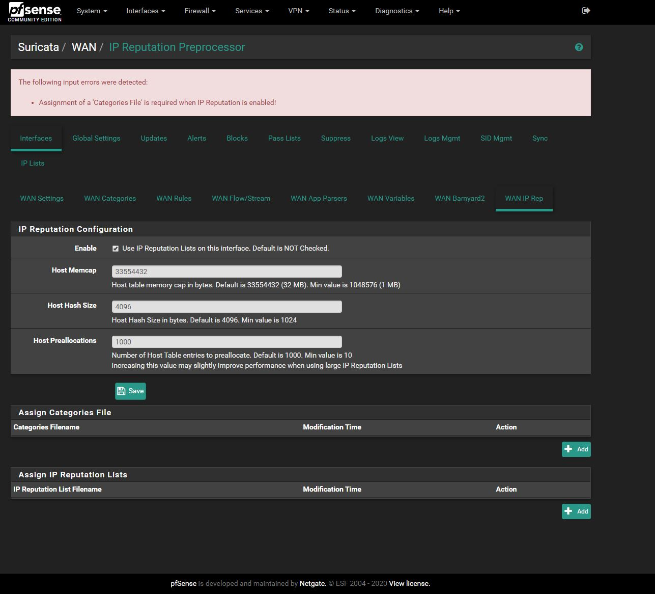Open the System dropdown menu
Image resolution: width=655 pixels, height=594 pixels.
(92, 11)
